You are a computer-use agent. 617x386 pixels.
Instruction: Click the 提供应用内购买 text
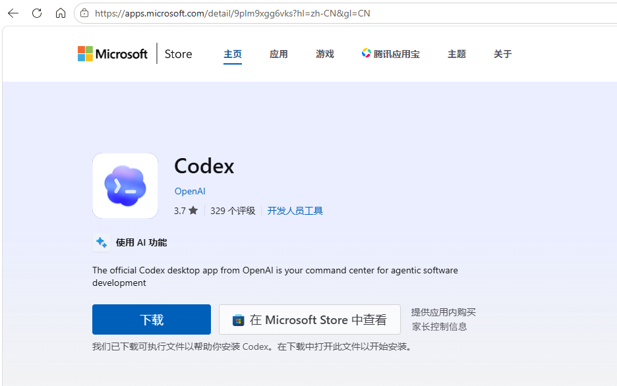coord(444,312)
